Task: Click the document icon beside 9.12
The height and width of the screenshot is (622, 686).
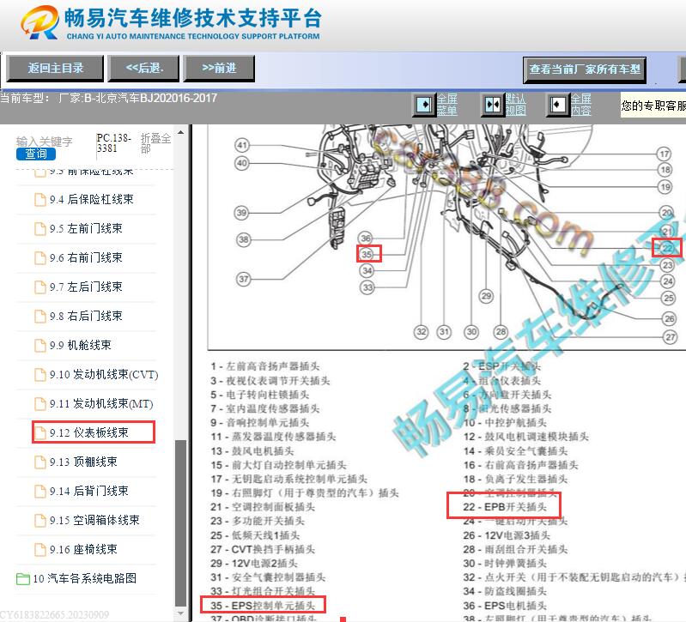Action: click(x=40, y=433)
